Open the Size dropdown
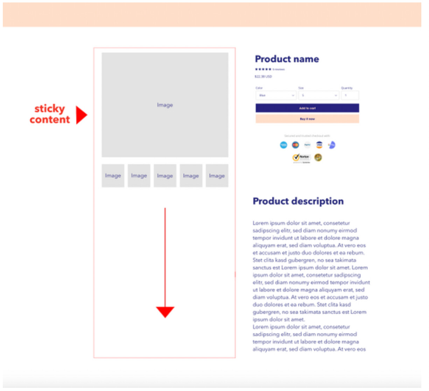429x391 pixels. (x=318, y=95)
